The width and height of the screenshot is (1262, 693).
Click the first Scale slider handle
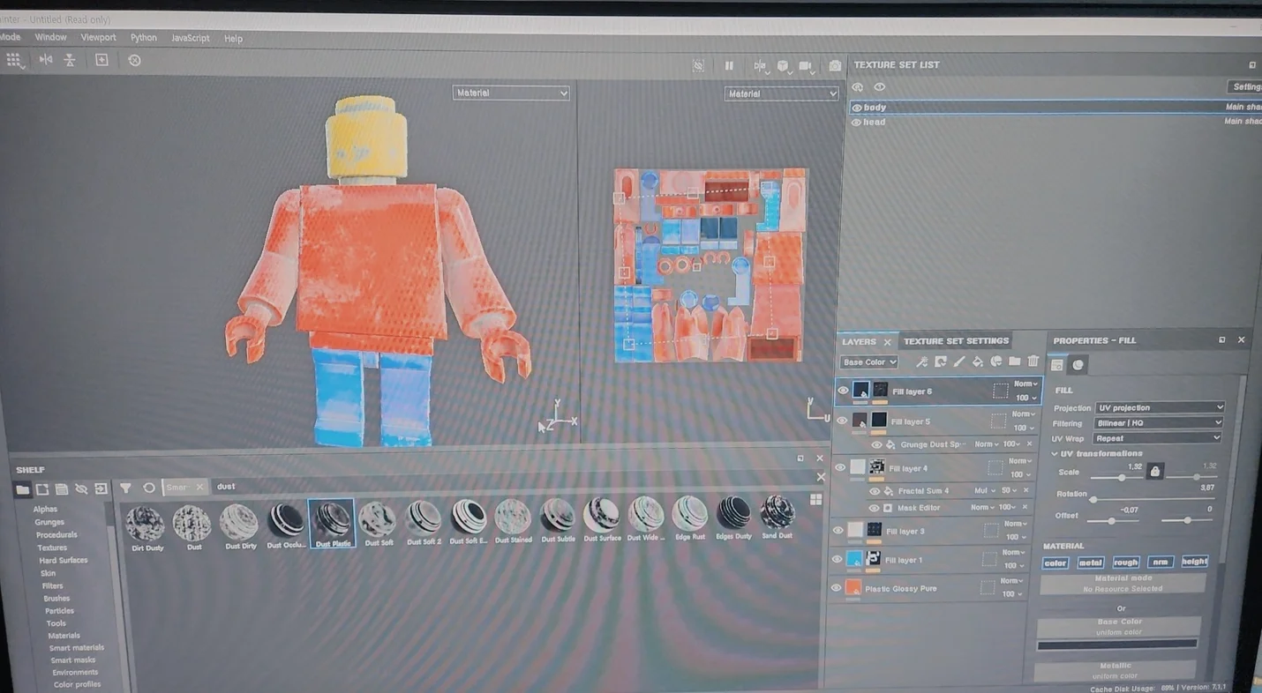click(x=1122, y=477)
